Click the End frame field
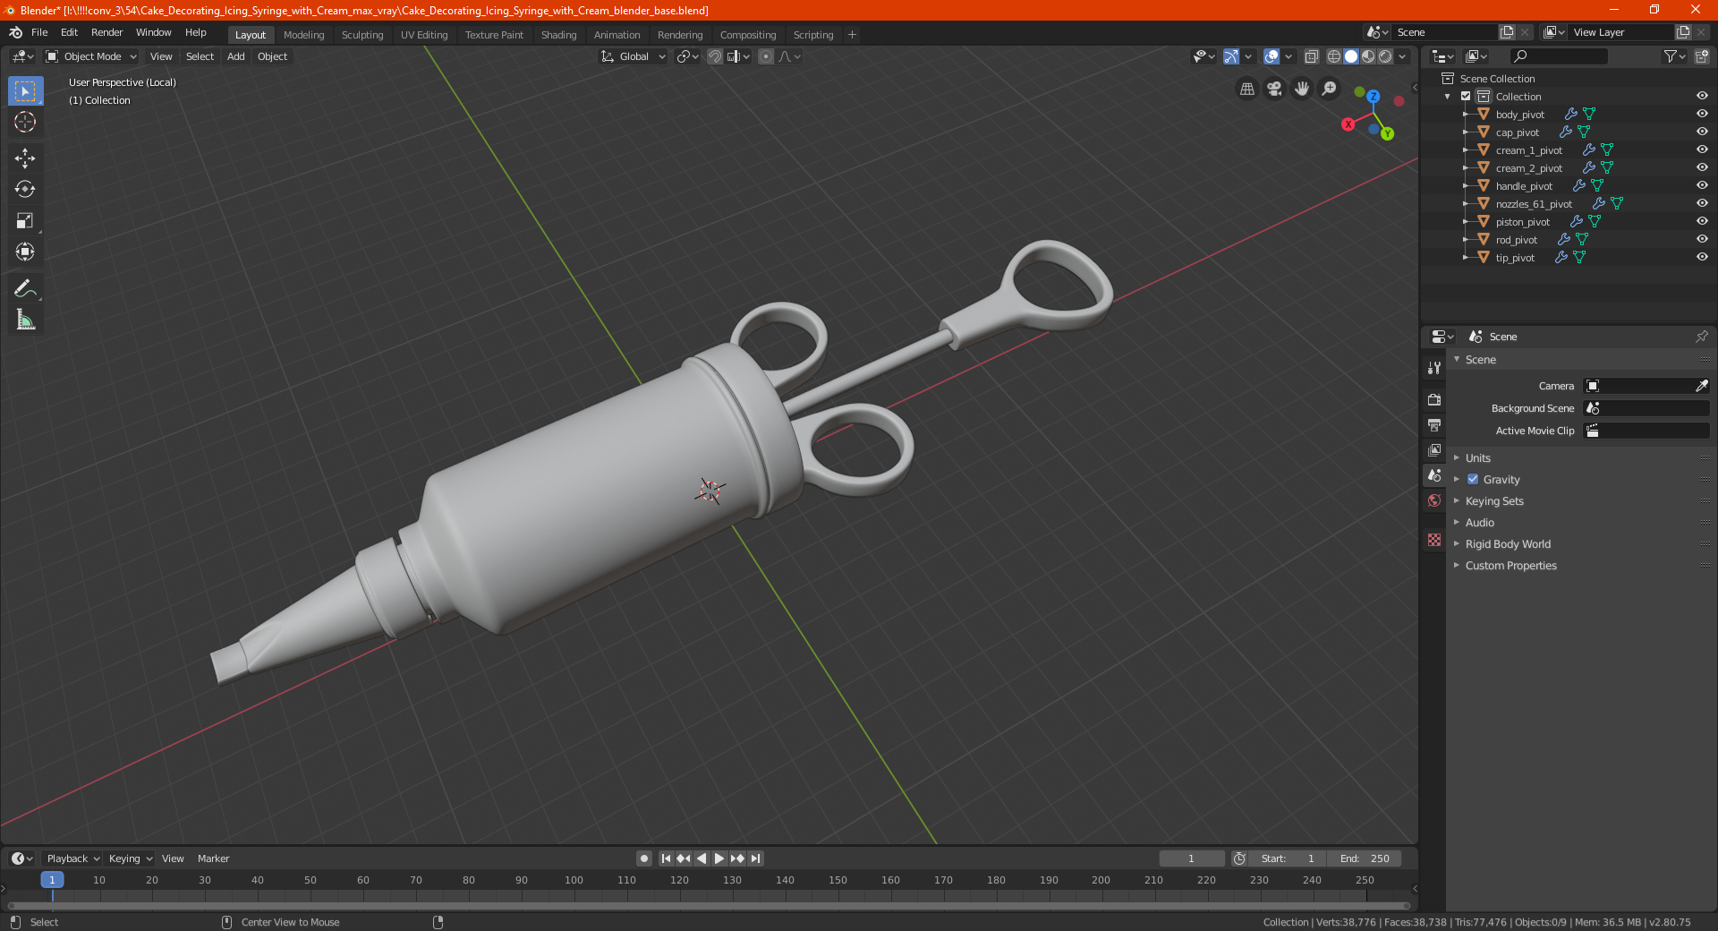The height and width of the screenshot is (931, 1718). tap(1364, 858)
